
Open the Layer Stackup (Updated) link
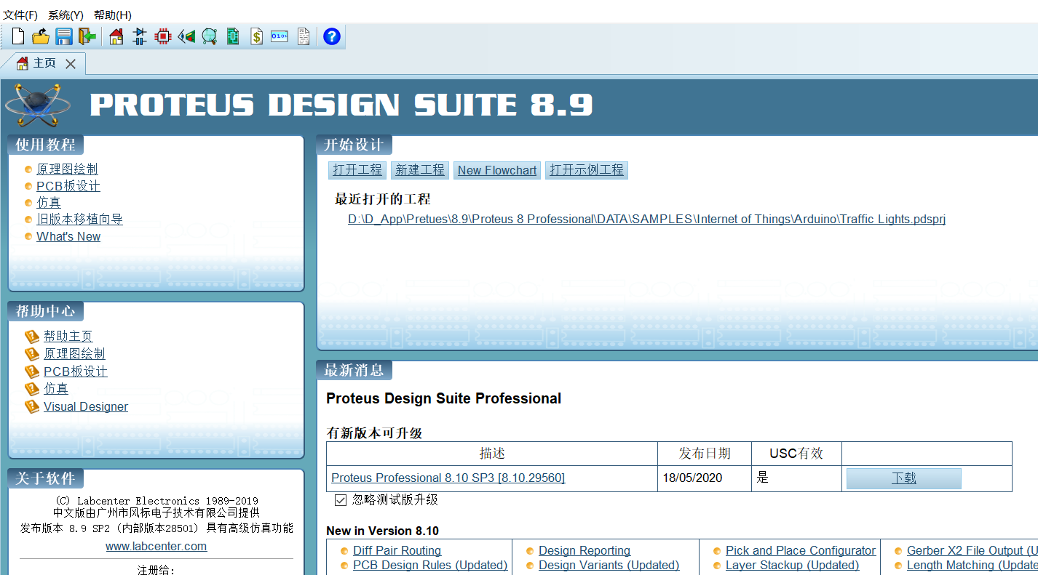click(793, 565)
